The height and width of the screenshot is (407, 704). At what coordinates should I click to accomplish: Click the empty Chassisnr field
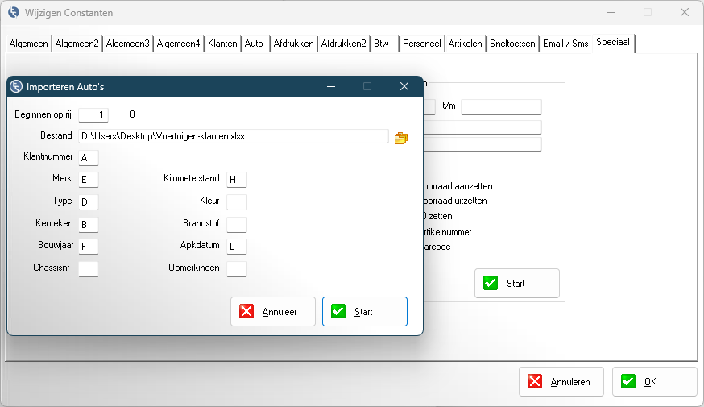pos(88,268)
